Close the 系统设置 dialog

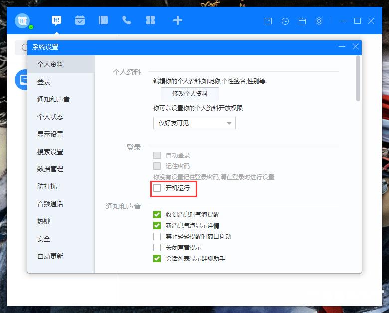pos(355,47)
